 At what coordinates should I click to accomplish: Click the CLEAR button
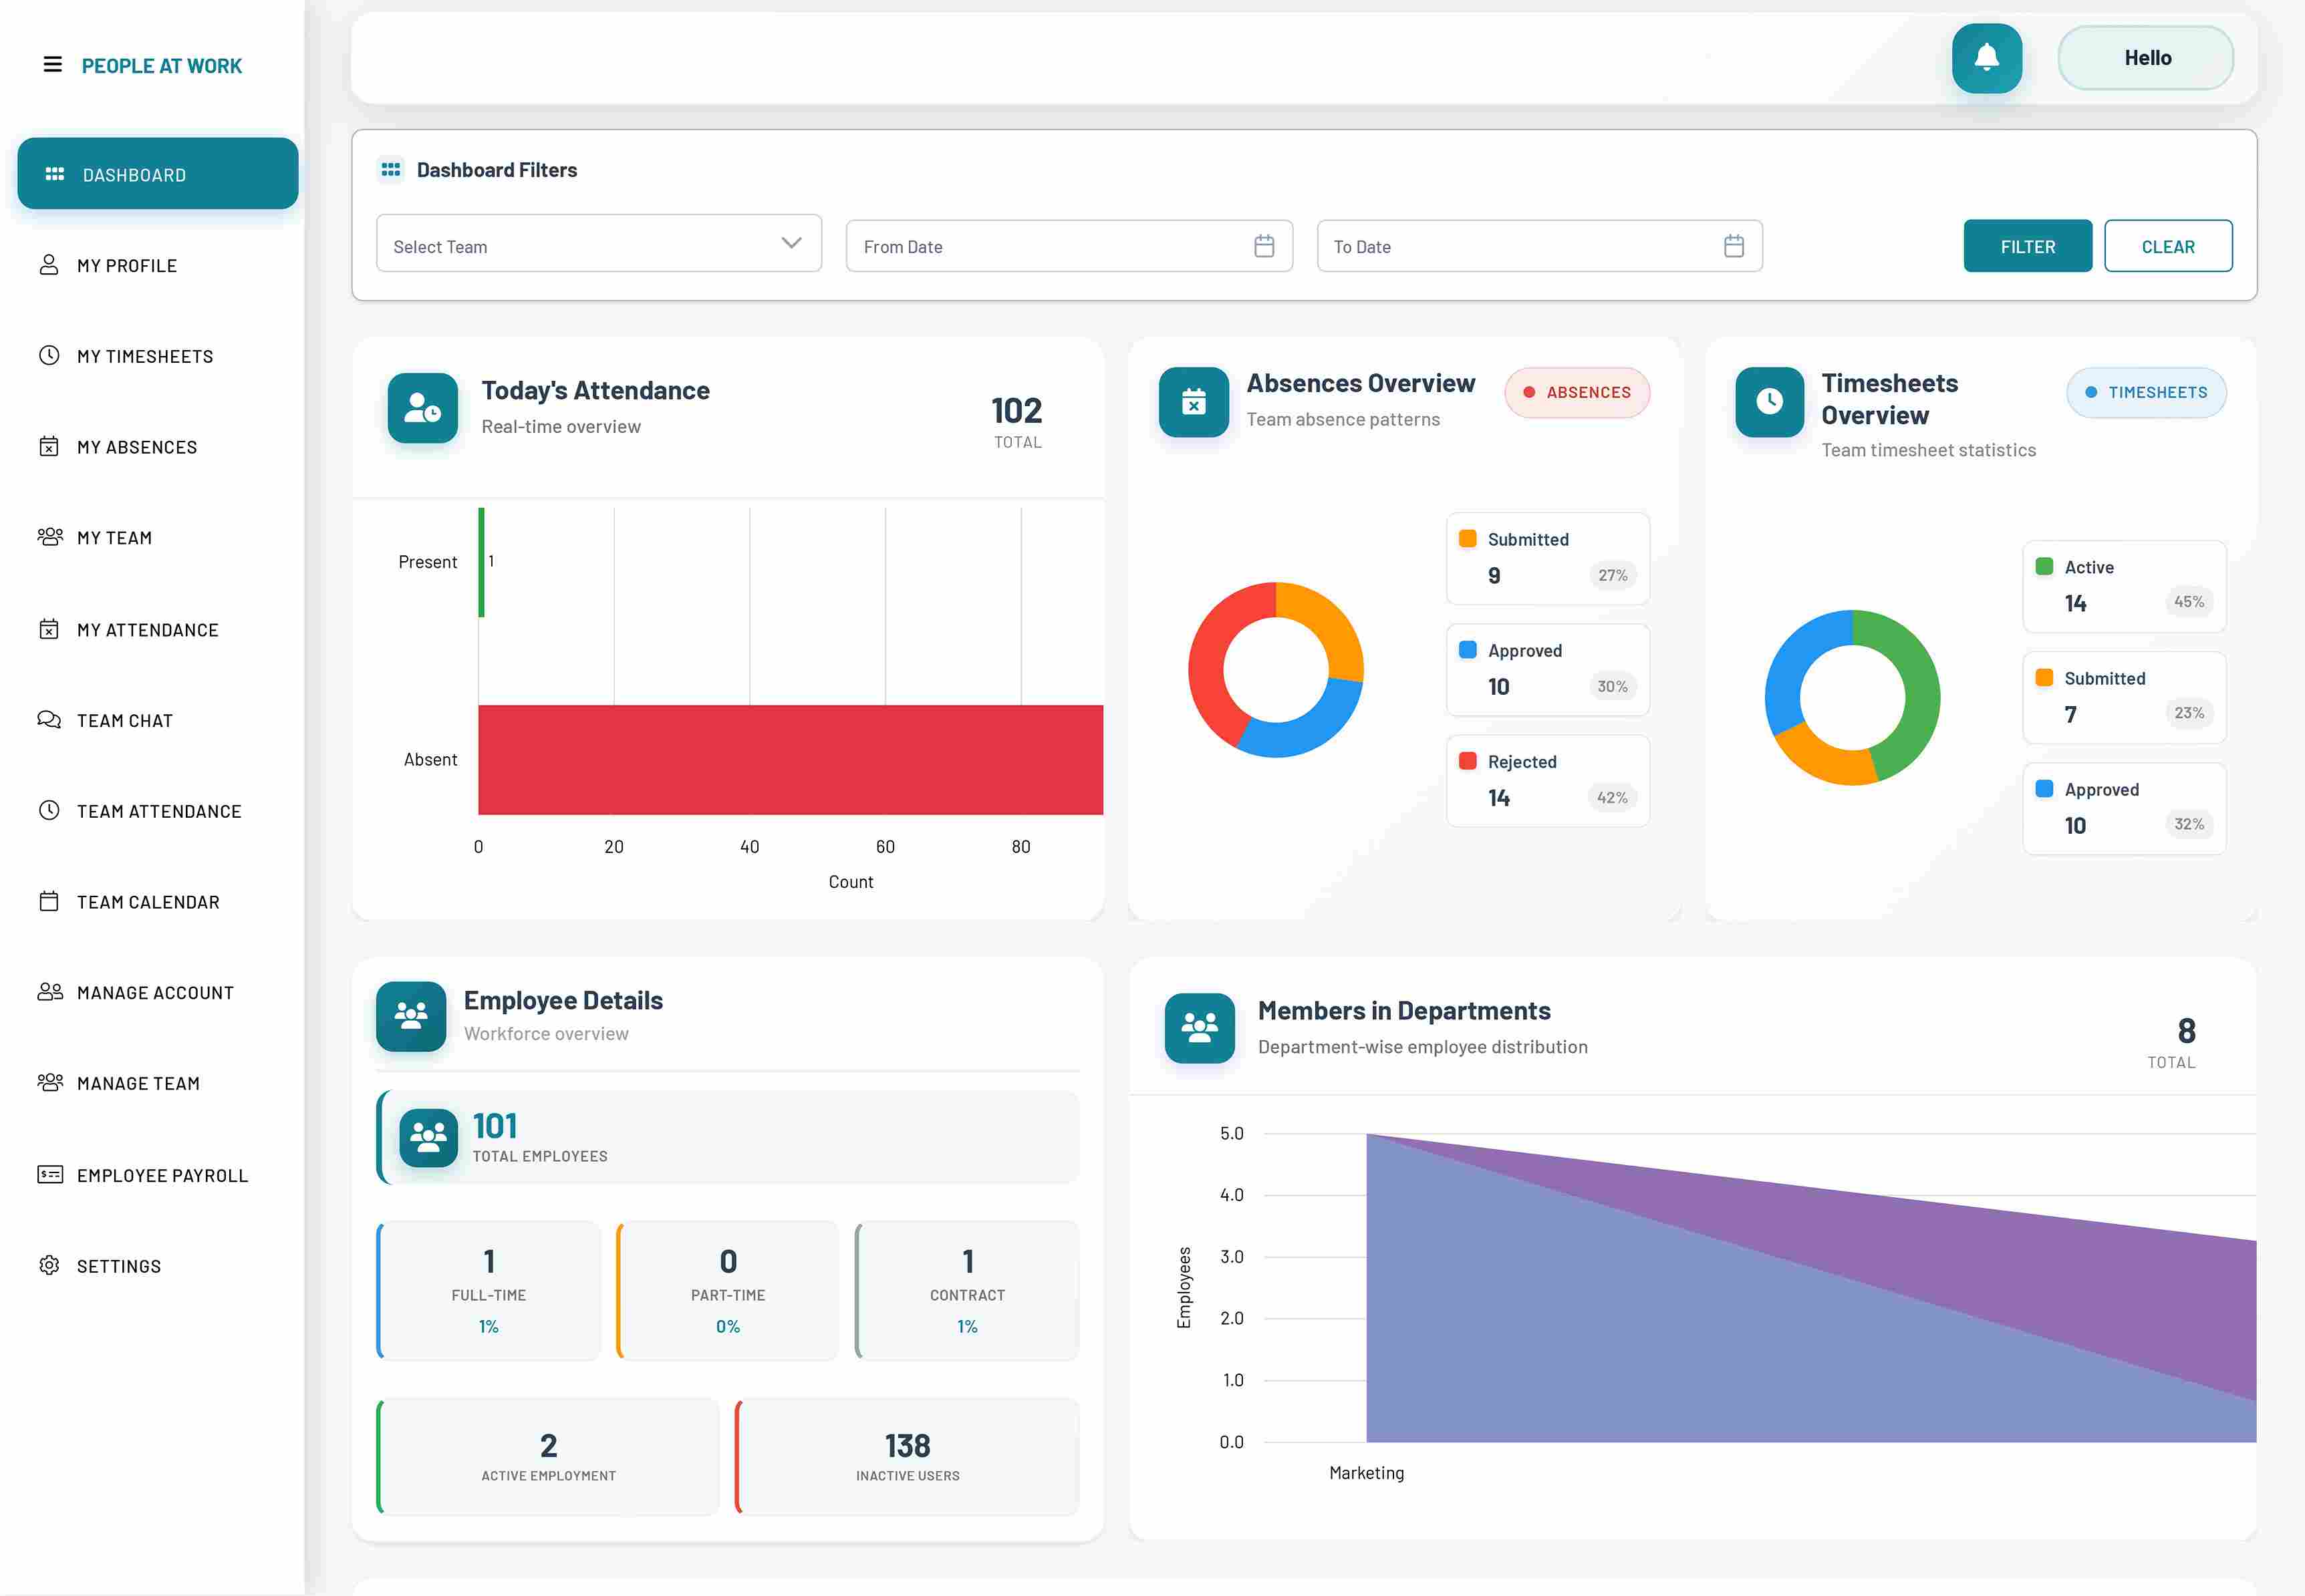2168,245
